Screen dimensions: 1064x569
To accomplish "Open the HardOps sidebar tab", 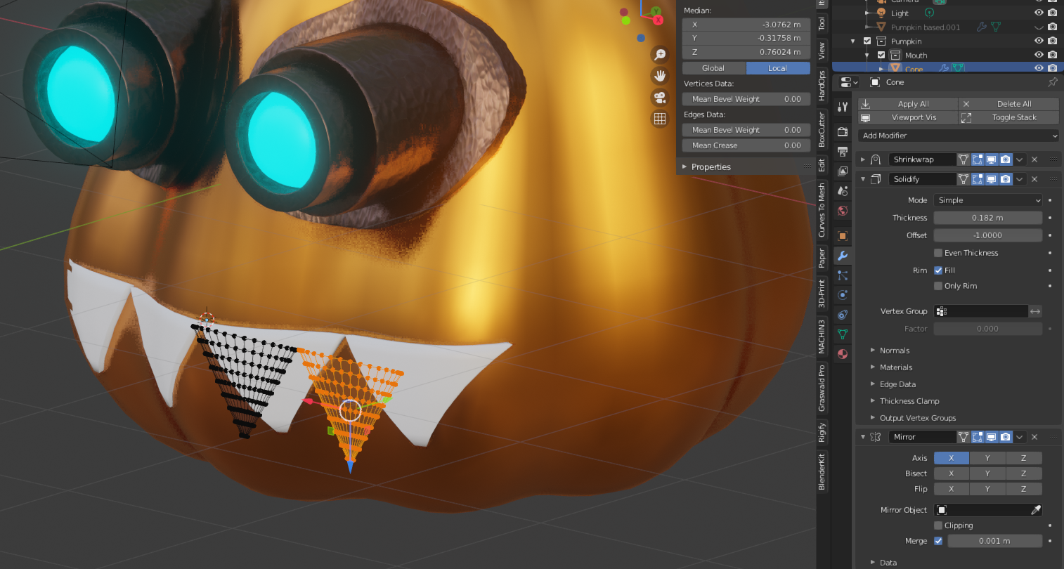I will tap(822, 86).
